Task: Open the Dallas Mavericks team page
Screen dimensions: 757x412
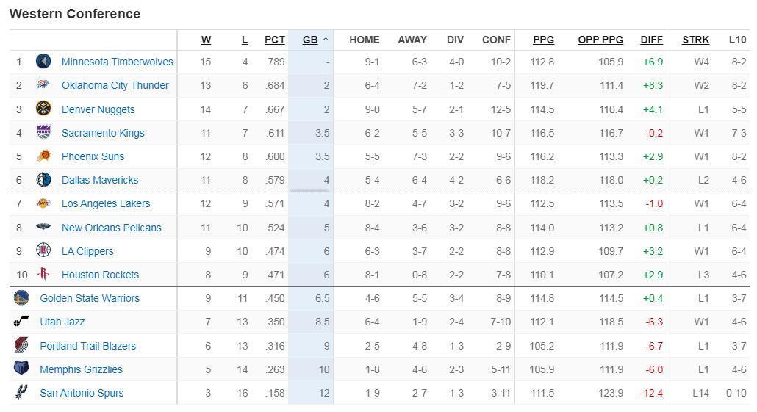Action: [99, 180]
